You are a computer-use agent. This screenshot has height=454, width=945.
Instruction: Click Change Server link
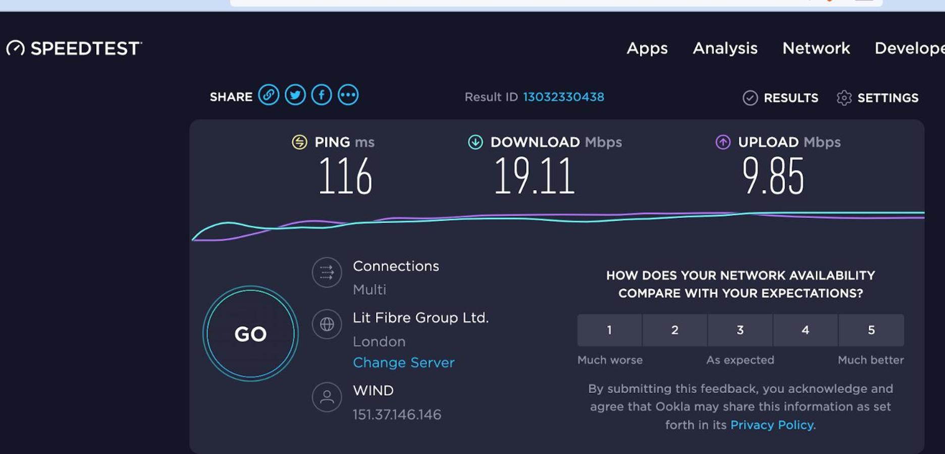point(404,363)
